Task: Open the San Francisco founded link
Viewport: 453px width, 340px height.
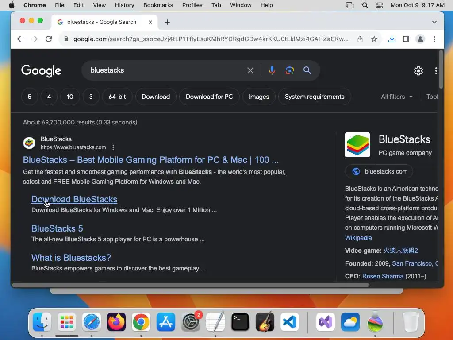Action: tap(415, 263)
